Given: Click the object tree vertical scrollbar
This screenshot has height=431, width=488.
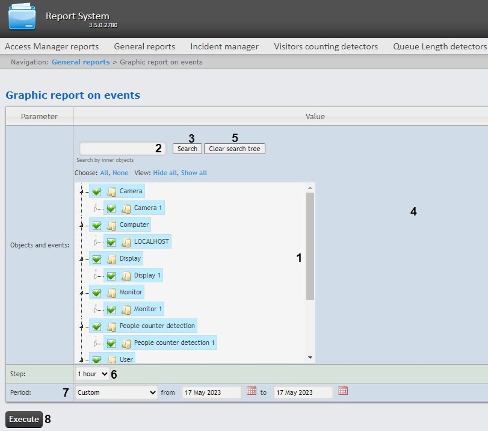Looking at the screenshot, I should tap(310, 247).
